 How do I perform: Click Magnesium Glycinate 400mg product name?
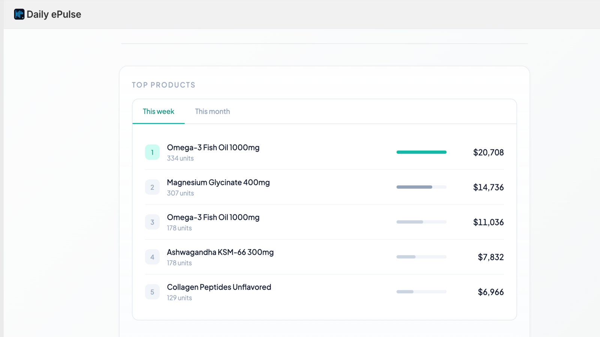tap(218, 182)
